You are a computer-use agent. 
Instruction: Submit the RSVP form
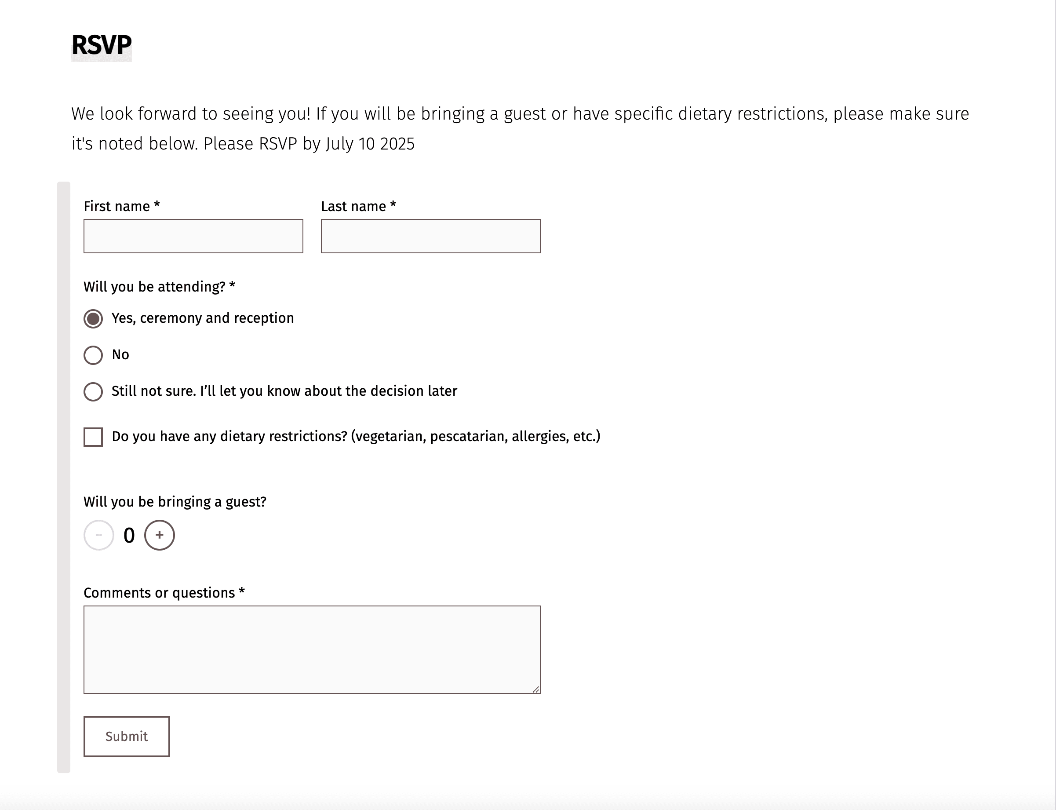[x=127, y=736]
